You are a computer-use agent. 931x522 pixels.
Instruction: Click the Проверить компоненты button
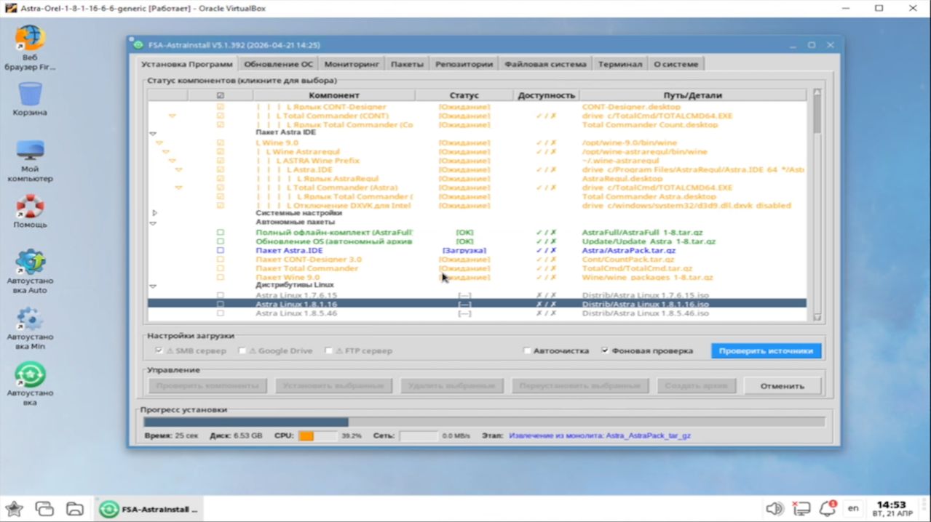(x=207, y=386)
